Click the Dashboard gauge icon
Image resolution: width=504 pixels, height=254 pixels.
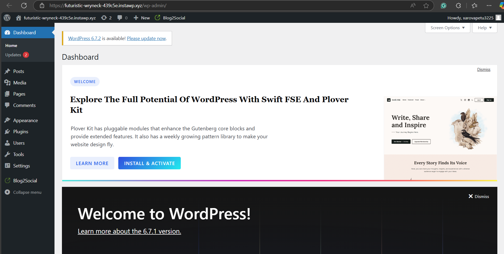coord(7,32)
